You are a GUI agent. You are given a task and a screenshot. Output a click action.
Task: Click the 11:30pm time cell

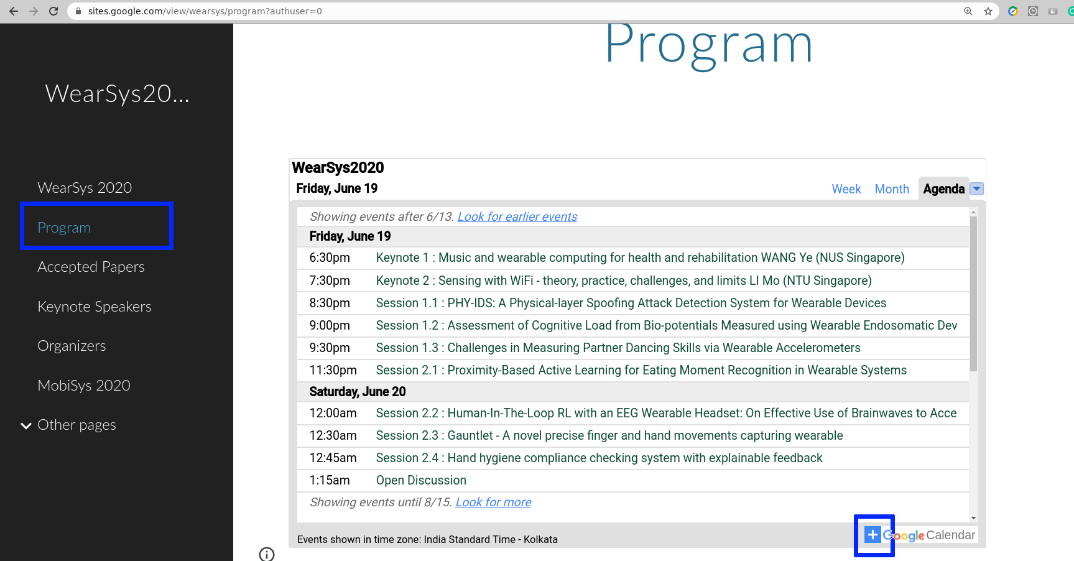[333, 370]
